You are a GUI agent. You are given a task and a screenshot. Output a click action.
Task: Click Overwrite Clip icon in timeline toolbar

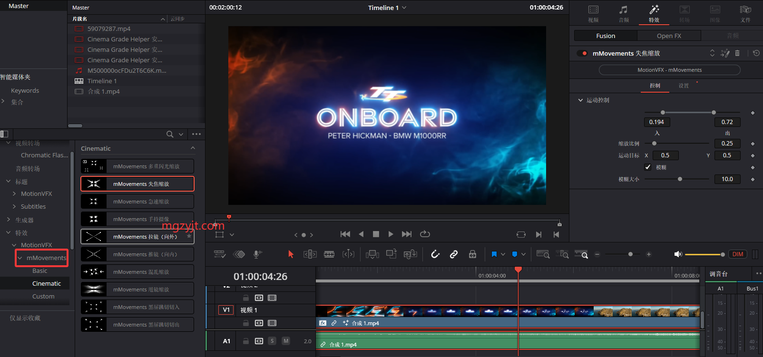click(391, 254)
